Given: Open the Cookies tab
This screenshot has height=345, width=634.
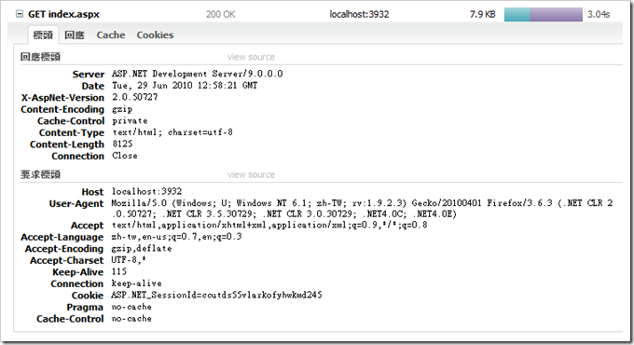Looking at the screenshot, I should pos(155,35).
